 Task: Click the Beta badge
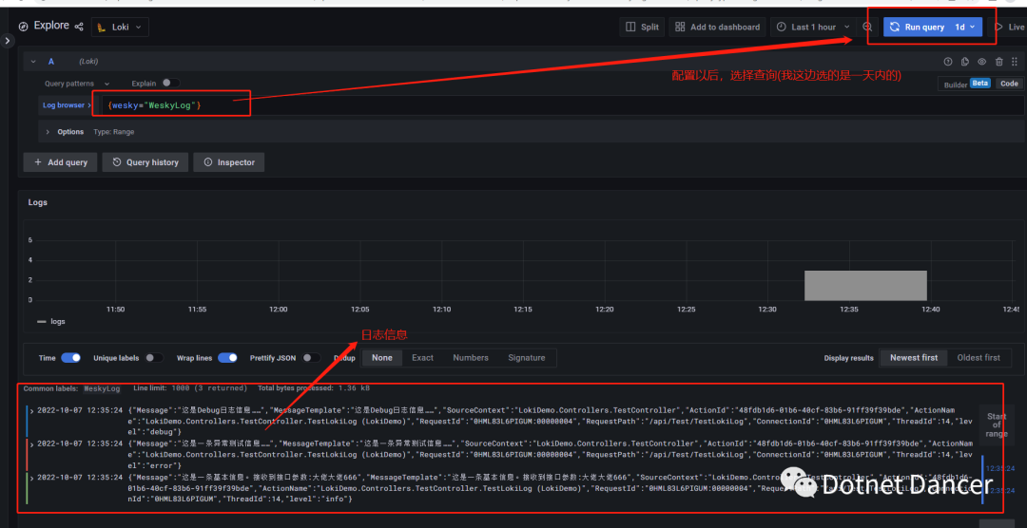979,83
